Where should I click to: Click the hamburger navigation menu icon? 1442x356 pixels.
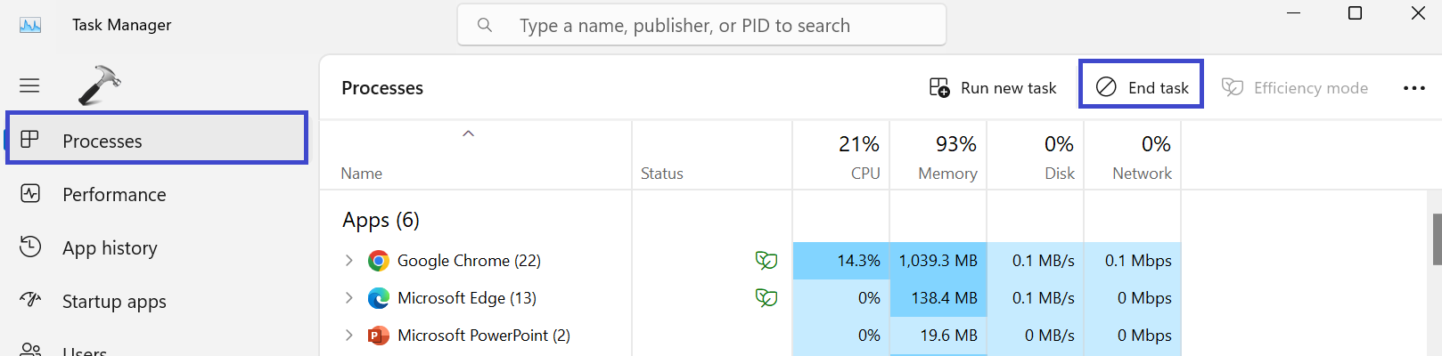(29, 85)
